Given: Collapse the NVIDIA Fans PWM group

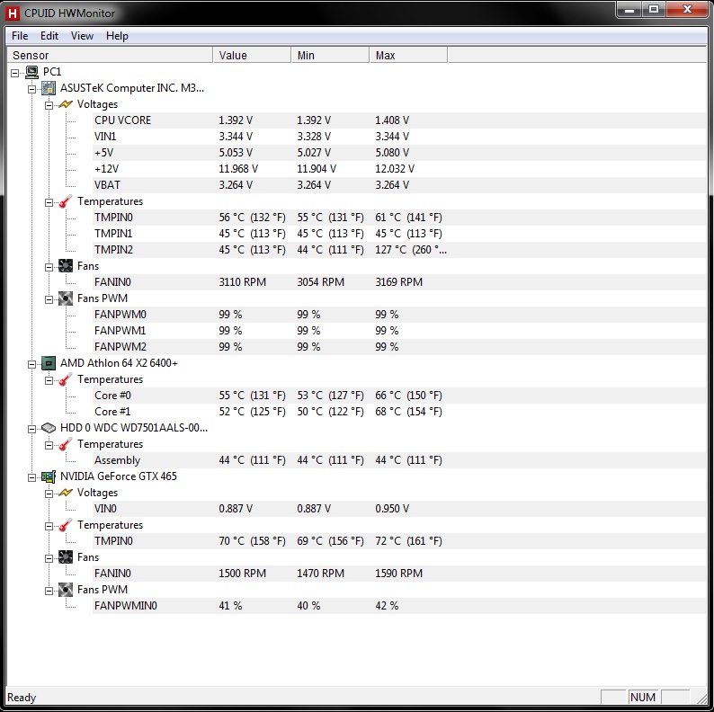Looking at the screenshot, I should (x=49, y=591).
